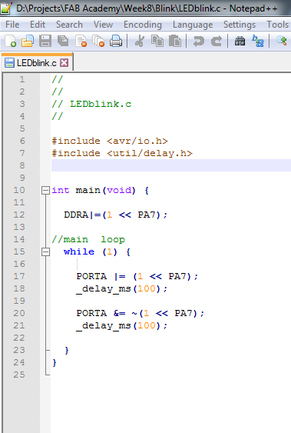Close current file via toolbar Close icon
The width and height of the screenshot is (291, 433).
point(81,41)
